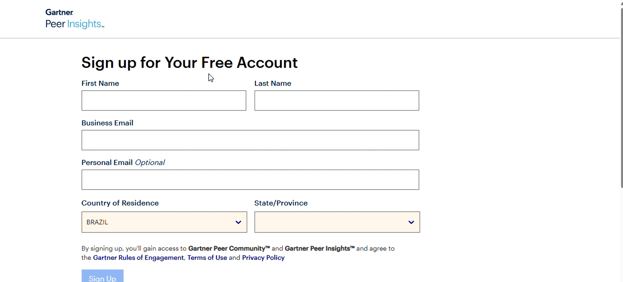Click the State/Province chevron arrow
Screen dimensions: 623x282
pyautogui.click(x=411, y=222)
